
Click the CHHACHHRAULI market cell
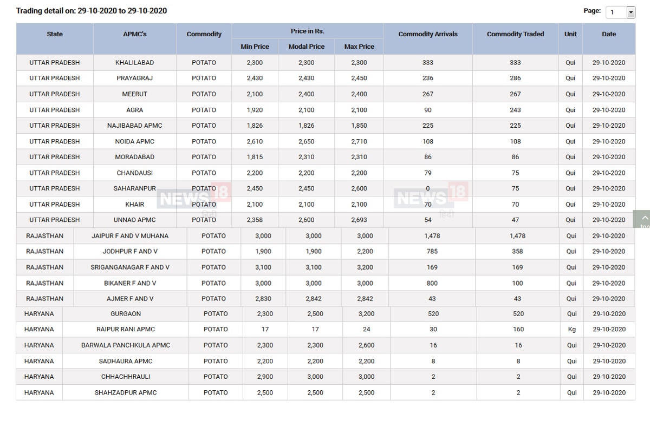pyautogui.click(x=126, y=377)
